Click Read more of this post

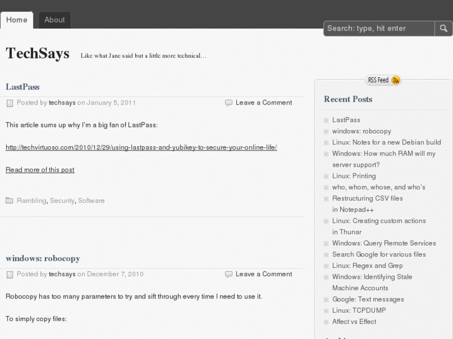point(40,170)
